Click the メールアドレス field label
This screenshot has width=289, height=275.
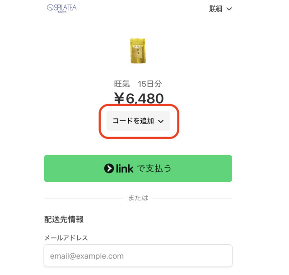pyautogui.click(x=66, y=237)
